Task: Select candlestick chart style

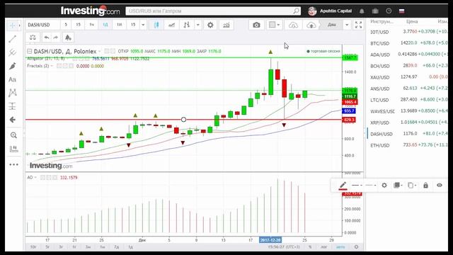Action: (x=156, y=25)
